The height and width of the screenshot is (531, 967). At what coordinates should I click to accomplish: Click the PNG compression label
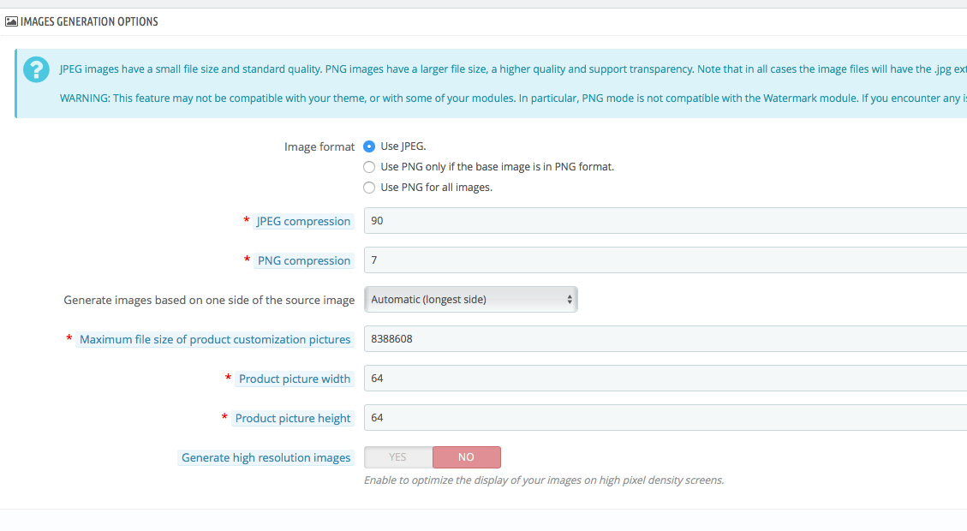coord(304,261)
